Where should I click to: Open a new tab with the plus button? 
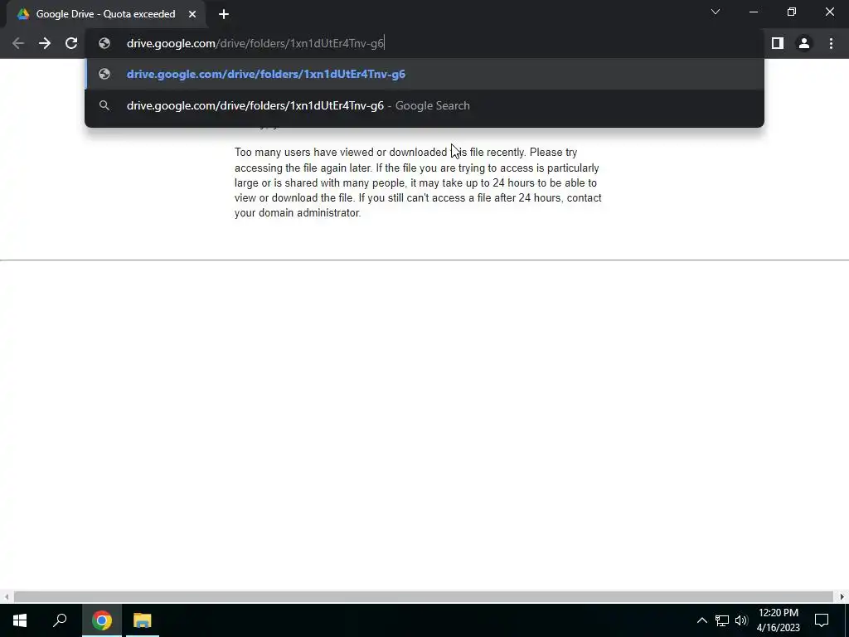pyautogui.click(x=224, y=14)
